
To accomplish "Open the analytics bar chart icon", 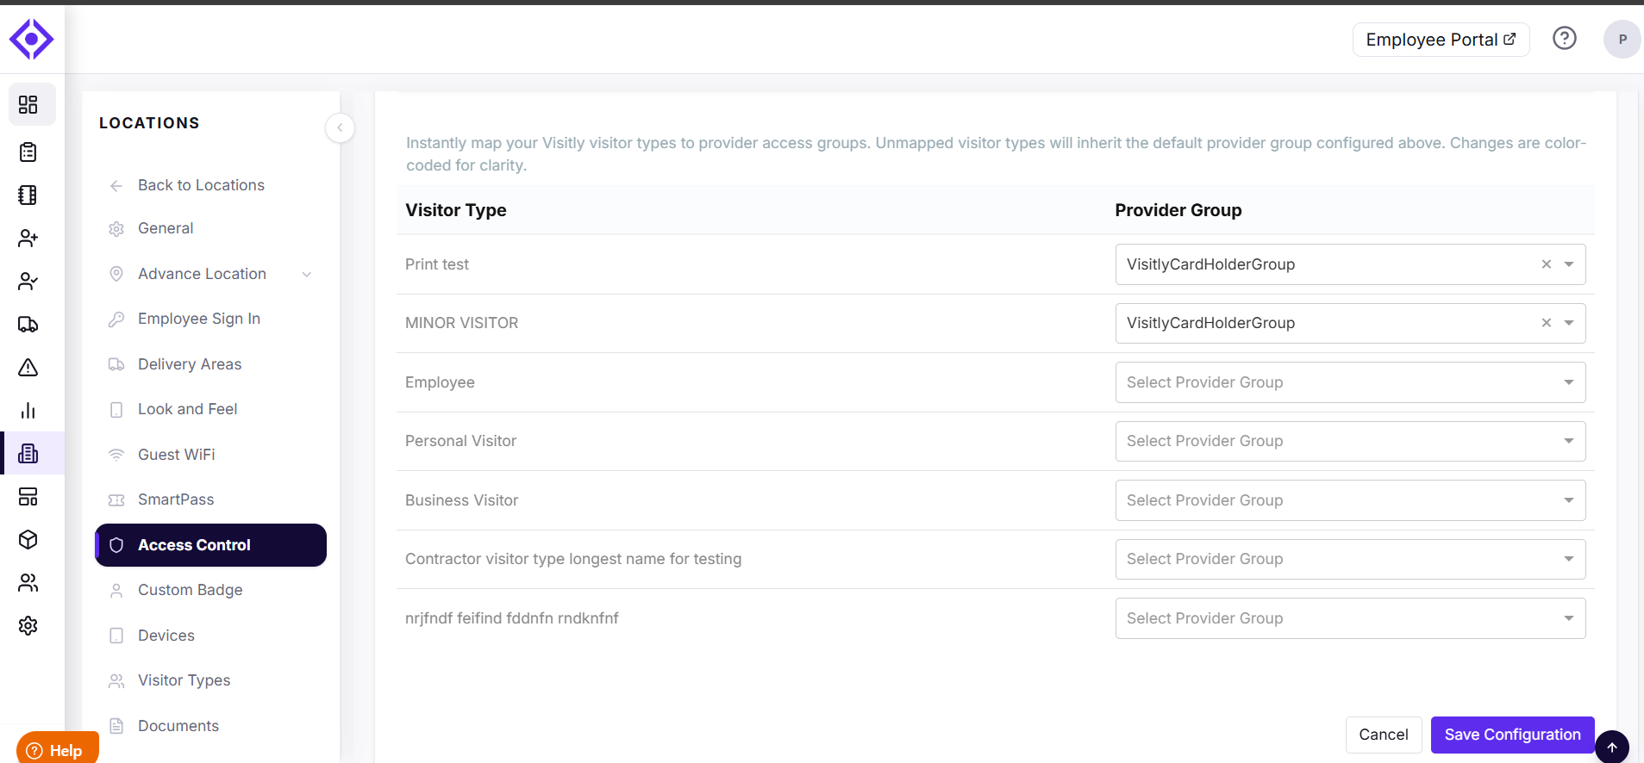I will 28,411.
